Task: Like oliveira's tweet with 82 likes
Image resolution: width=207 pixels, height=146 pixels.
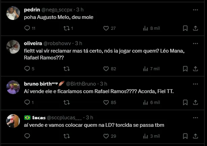Action: point(106,69)
